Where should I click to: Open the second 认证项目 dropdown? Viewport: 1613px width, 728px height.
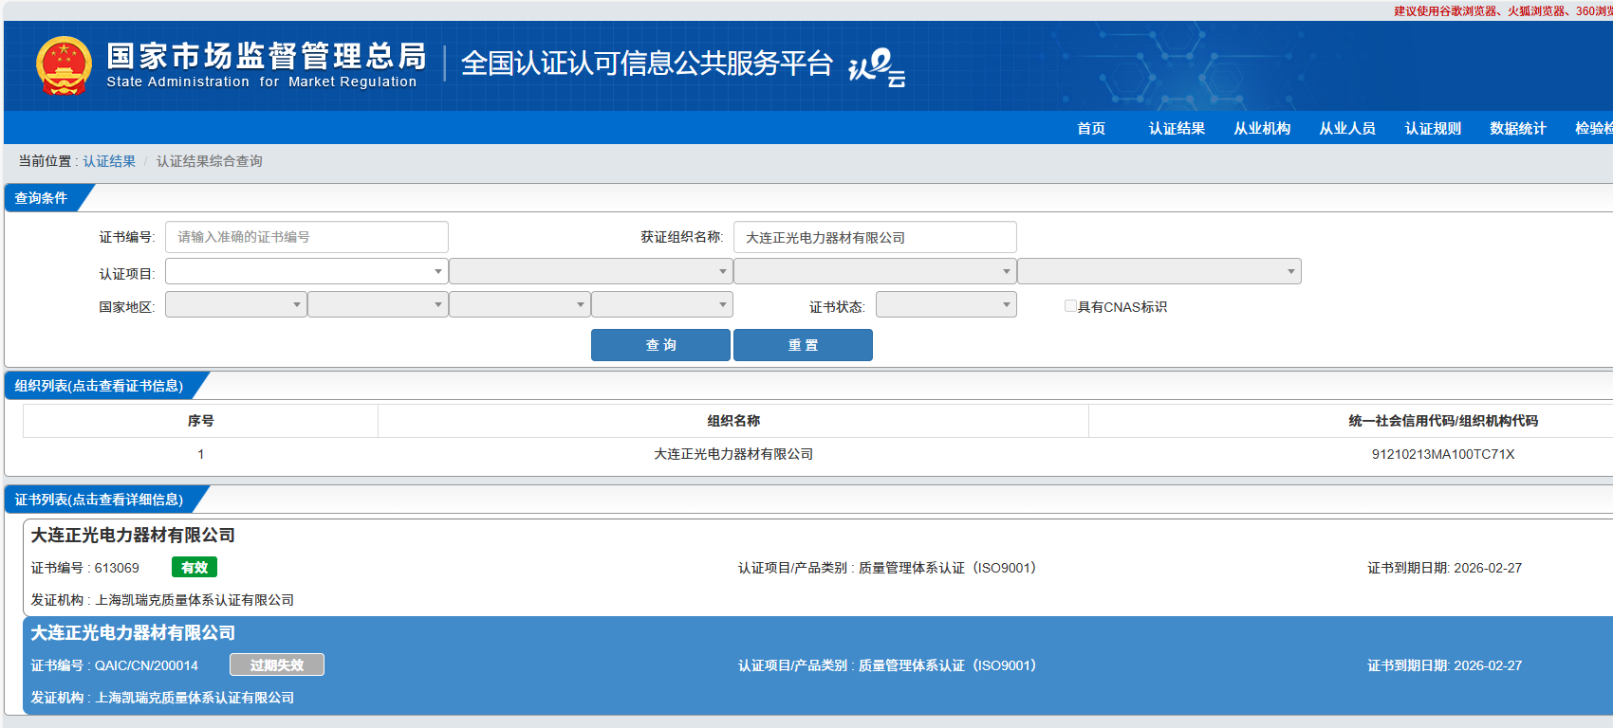(590, 272)
